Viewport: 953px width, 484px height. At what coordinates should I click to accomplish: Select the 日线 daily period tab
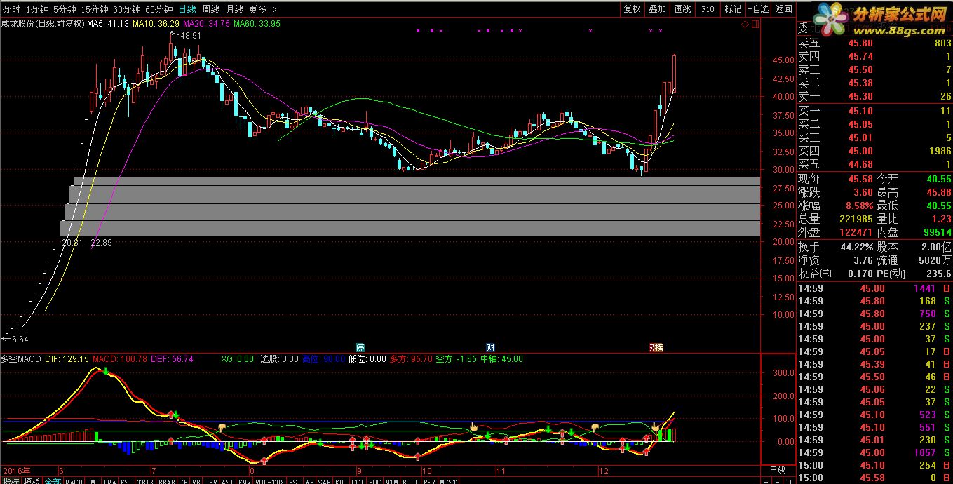point(187,9)
